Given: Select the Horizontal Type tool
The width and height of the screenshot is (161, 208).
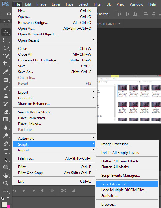Looking at the screenshot, I should [x=6, y=151].
